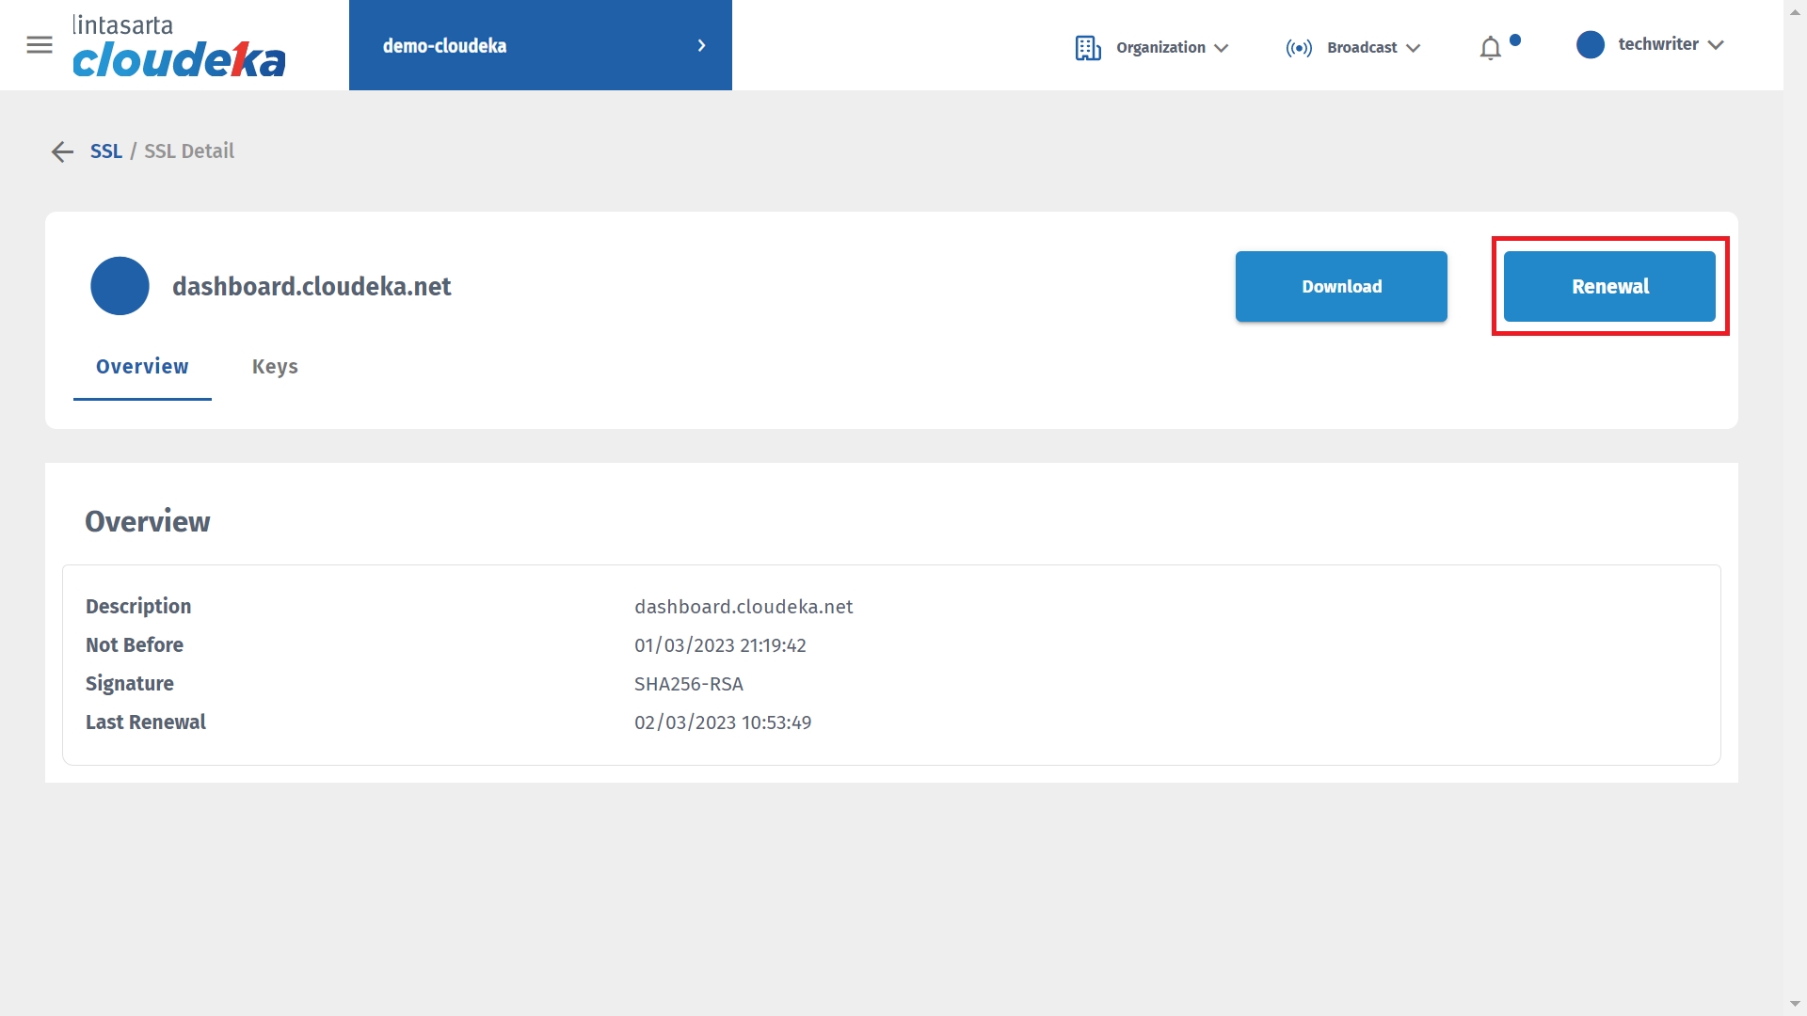This screenshot has height=1016, width=1807.
Task: Click the scrollbar up arrow
Action: click(x=1795, y=11)
